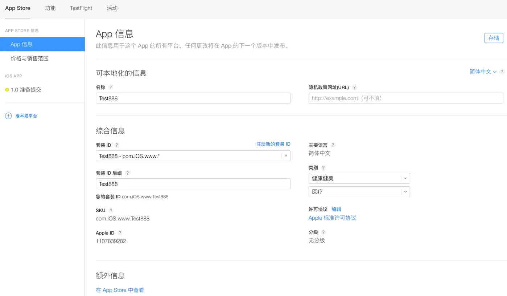Viewport: 507px width, 296px height.
Task: Click the 存储 save button
Action: [494, 38]
